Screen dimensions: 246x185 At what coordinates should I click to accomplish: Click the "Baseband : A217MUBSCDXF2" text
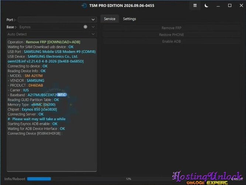32,95
